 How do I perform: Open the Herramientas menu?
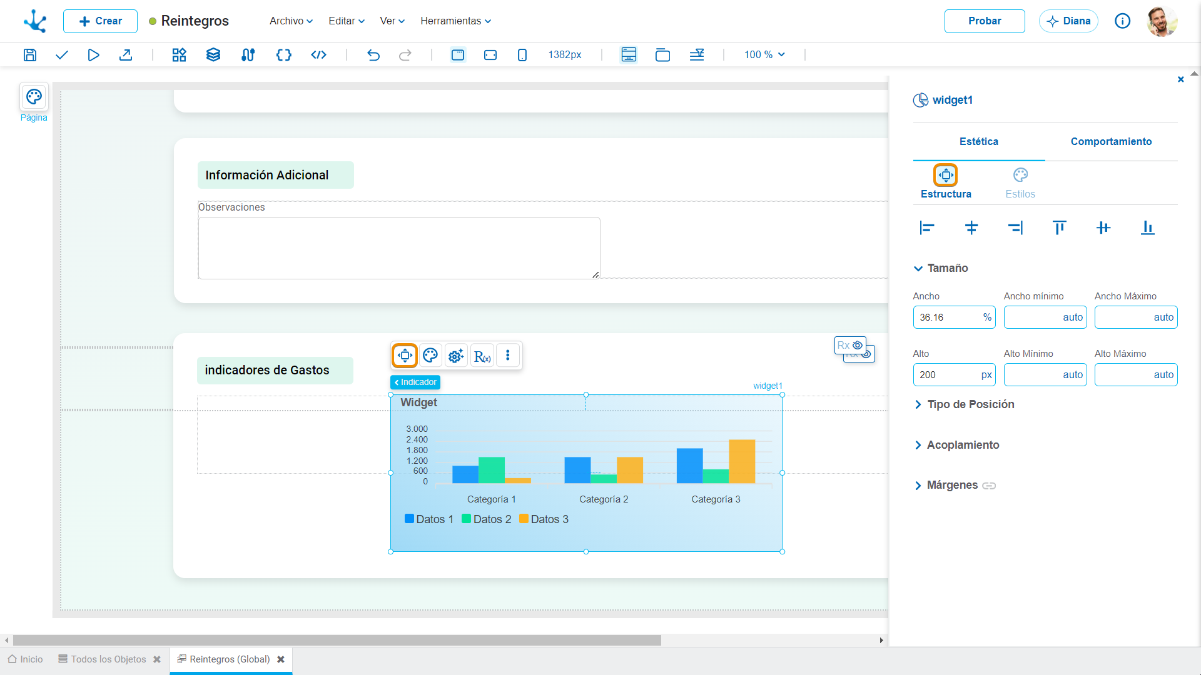(x=455, y=21)
